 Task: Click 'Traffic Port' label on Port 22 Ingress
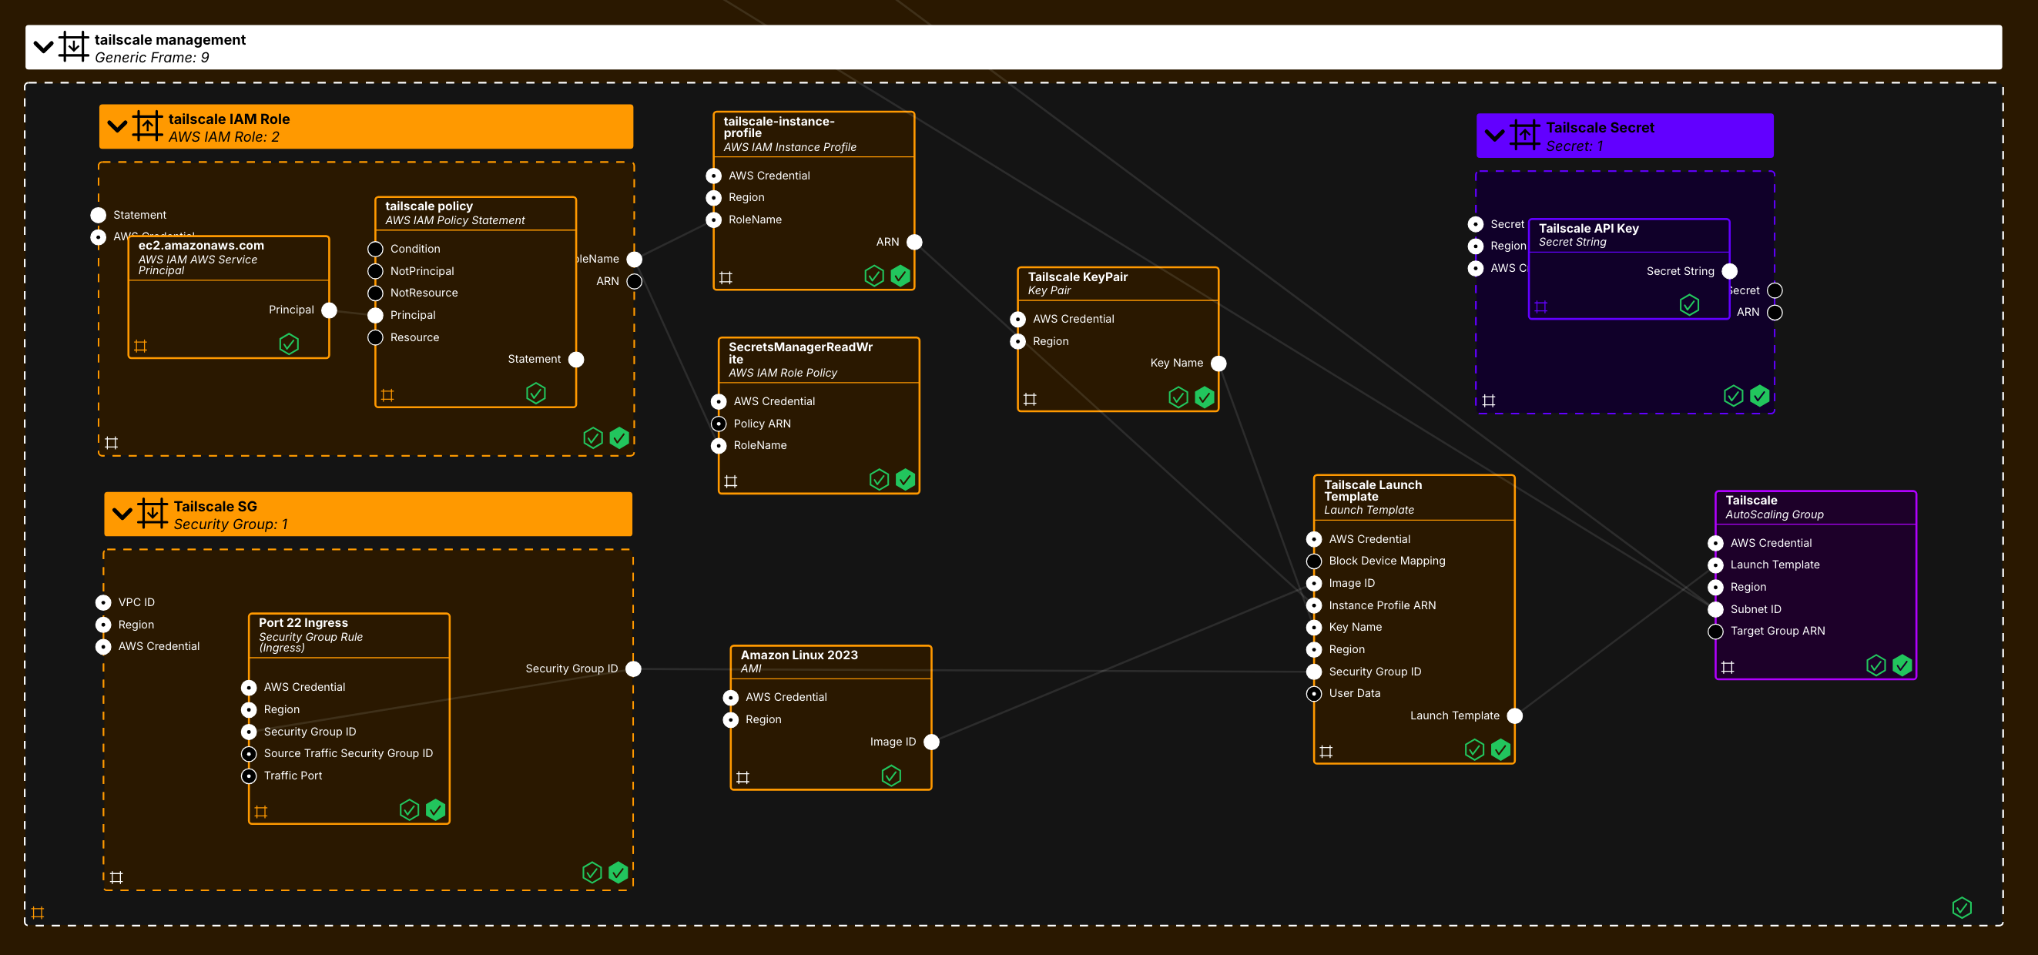(x=293, y=776)
